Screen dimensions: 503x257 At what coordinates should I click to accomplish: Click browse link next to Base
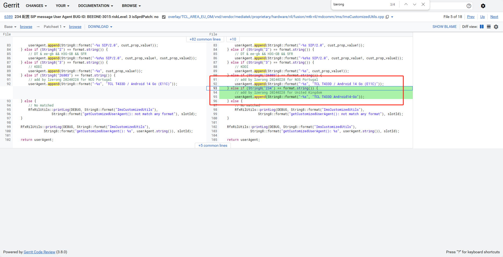click(26, 27)
